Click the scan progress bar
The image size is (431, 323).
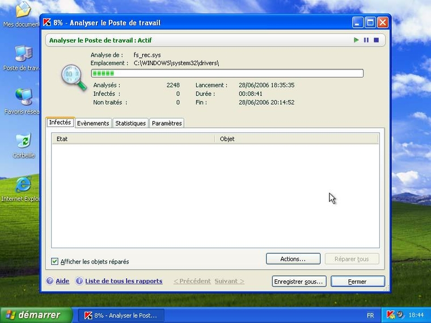(227, 73)
